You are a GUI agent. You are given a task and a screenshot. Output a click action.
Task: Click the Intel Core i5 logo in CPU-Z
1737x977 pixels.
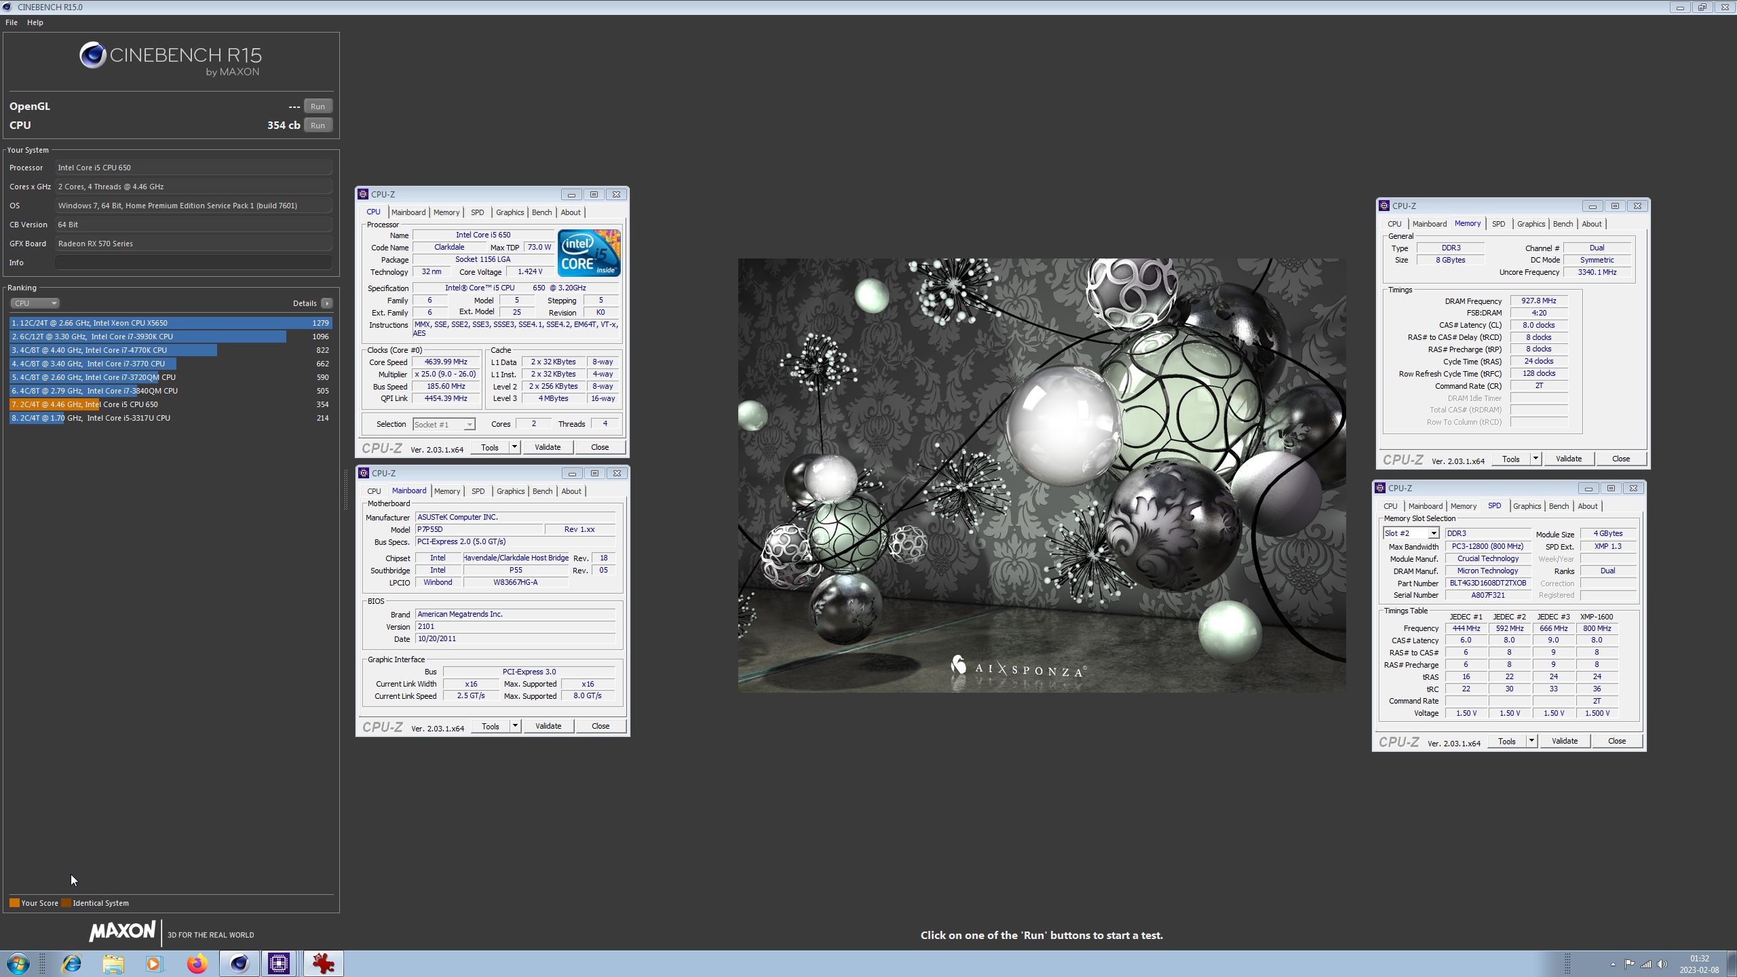pos(589,253)
